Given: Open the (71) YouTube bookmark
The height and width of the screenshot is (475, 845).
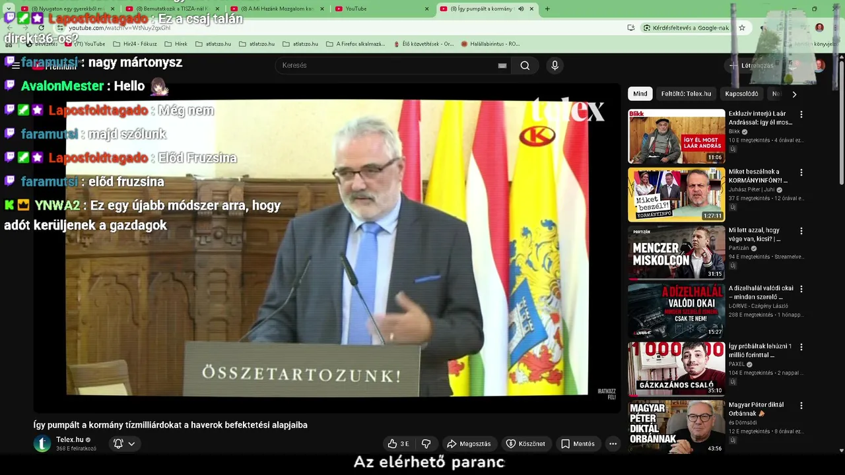Looking at the screenshot, I should (84, 44).
